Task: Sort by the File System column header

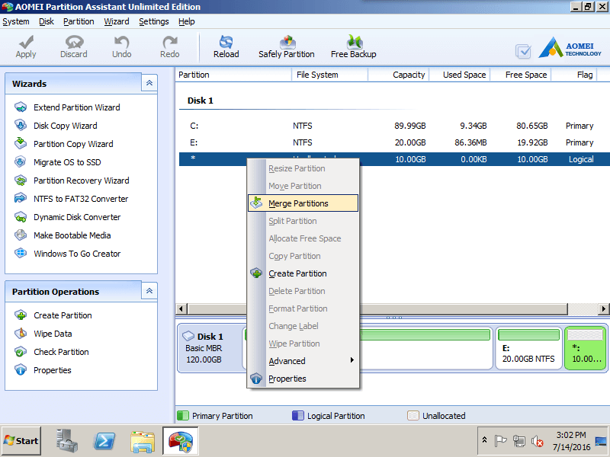Action: click(329, 75)
